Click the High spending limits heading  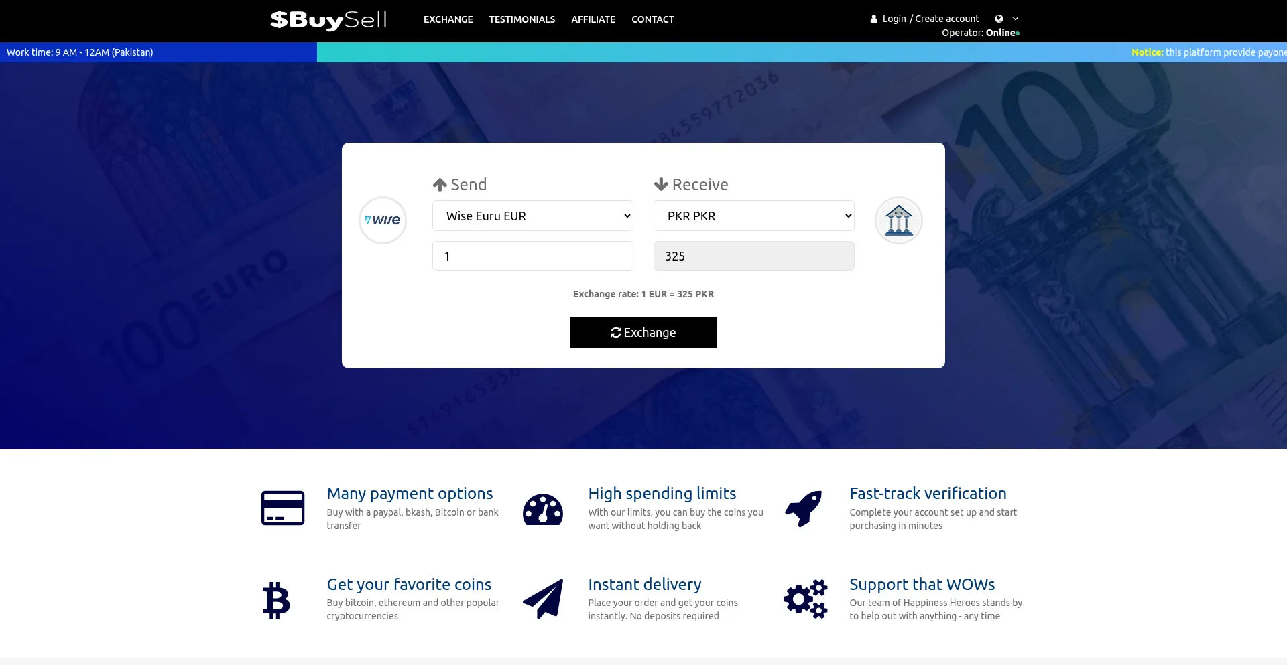coord(662,494)
